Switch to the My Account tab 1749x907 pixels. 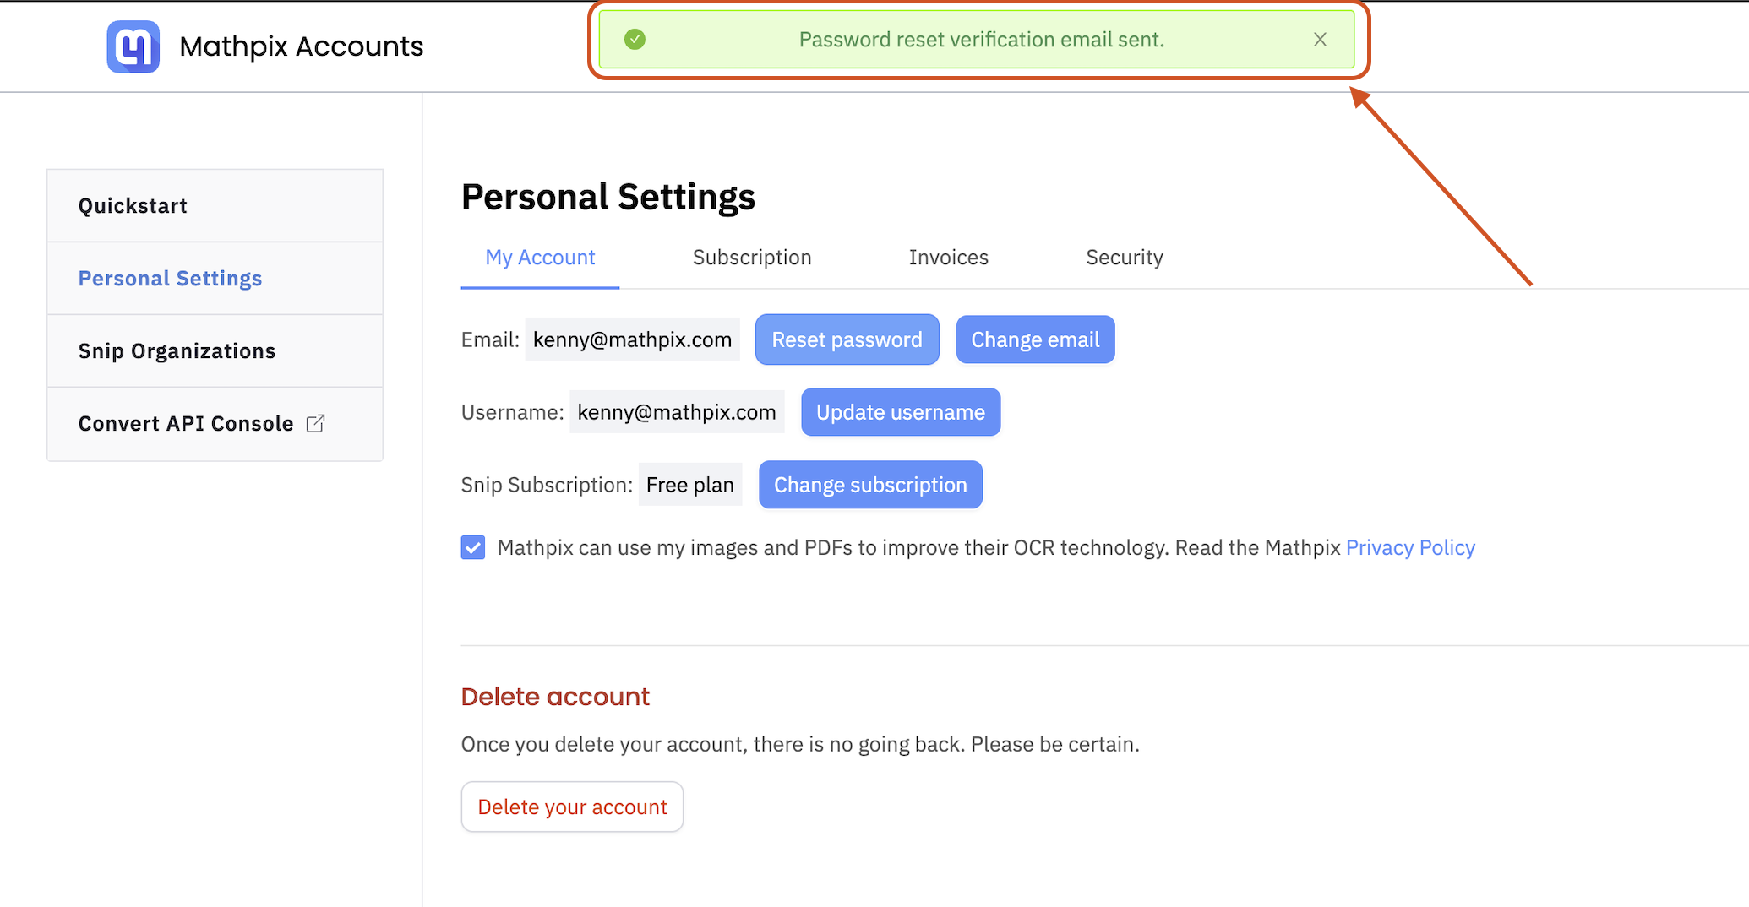click(x=540, y=258)
